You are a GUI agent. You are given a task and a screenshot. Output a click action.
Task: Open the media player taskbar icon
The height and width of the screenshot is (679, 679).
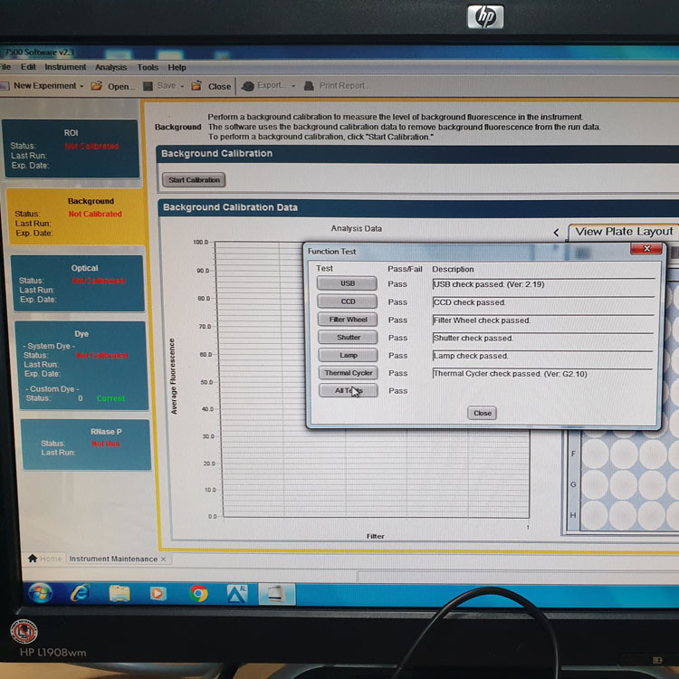(158, 594)
